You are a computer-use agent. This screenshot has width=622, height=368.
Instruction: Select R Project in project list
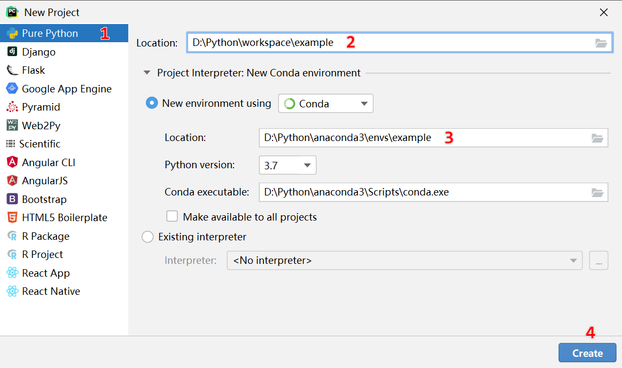(x=64, y=254)
